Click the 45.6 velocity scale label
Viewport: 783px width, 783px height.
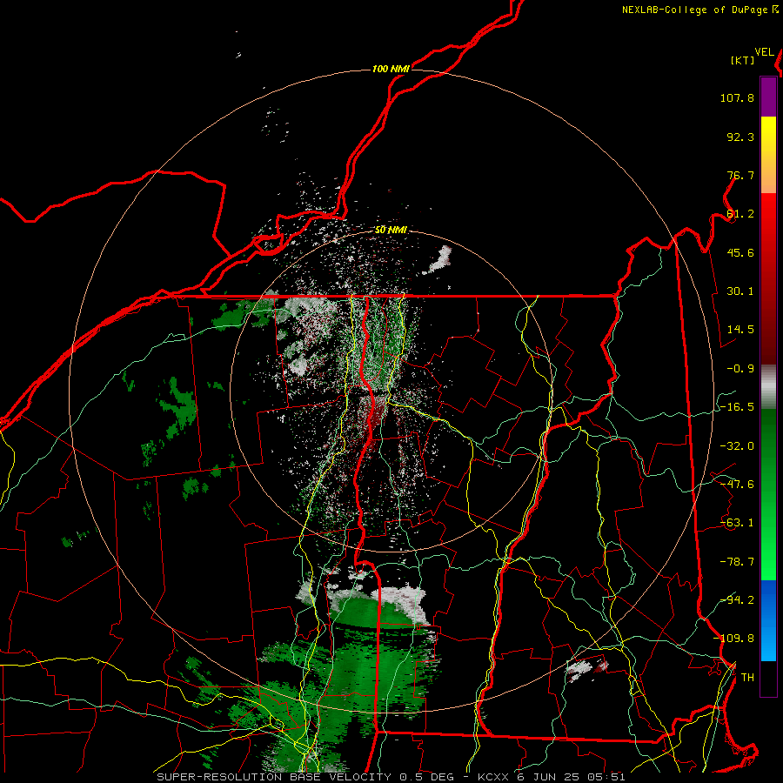click(x=740, y=252)
